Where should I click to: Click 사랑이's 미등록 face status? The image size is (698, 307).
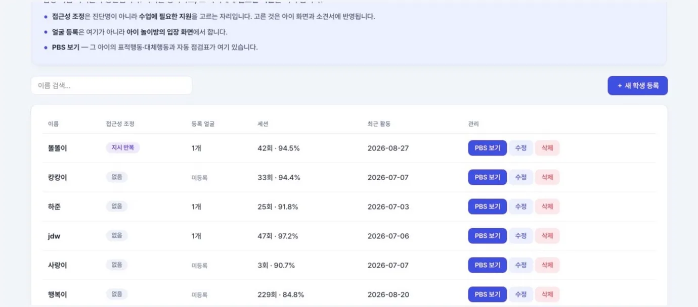point(199,266)
